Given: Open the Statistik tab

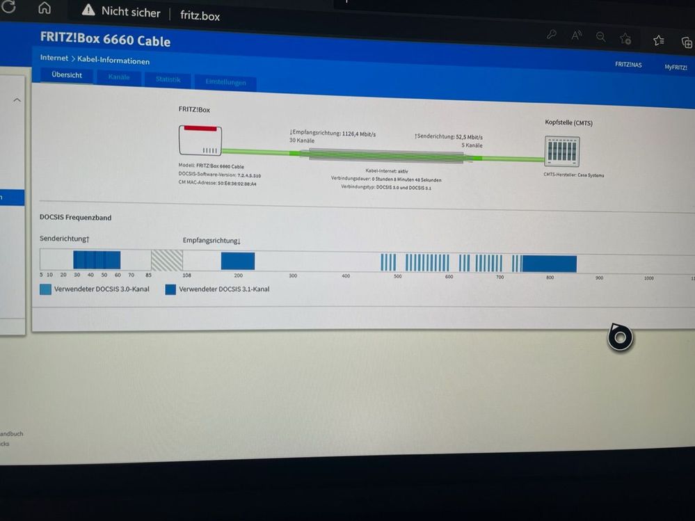Looking at the screenshot, I should (168, 79).
